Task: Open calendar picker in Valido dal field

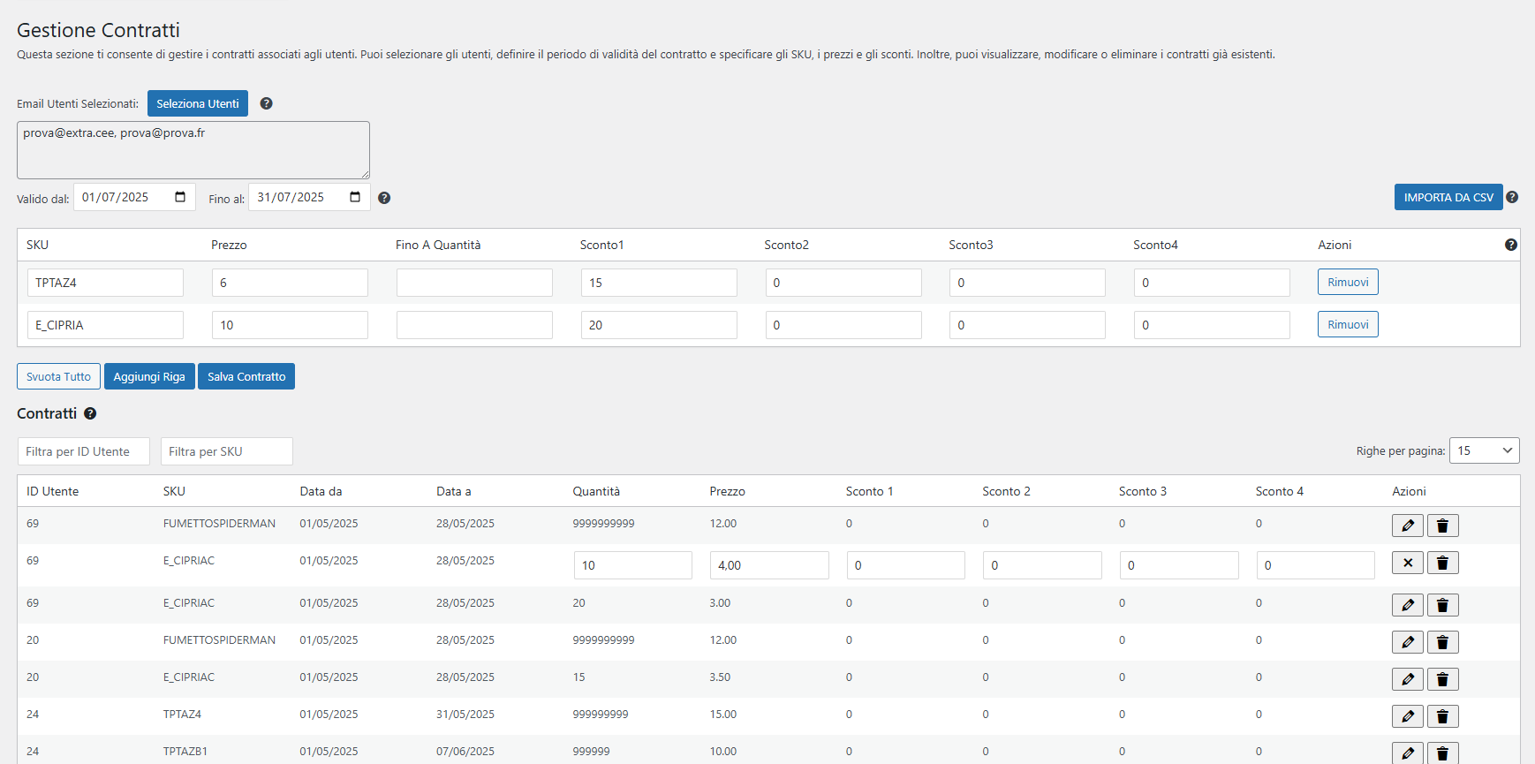Action: pyautogui.click(x=180, y=197)
